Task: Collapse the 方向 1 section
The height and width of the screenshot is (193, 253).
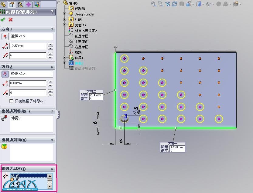Action: [52, 29]
